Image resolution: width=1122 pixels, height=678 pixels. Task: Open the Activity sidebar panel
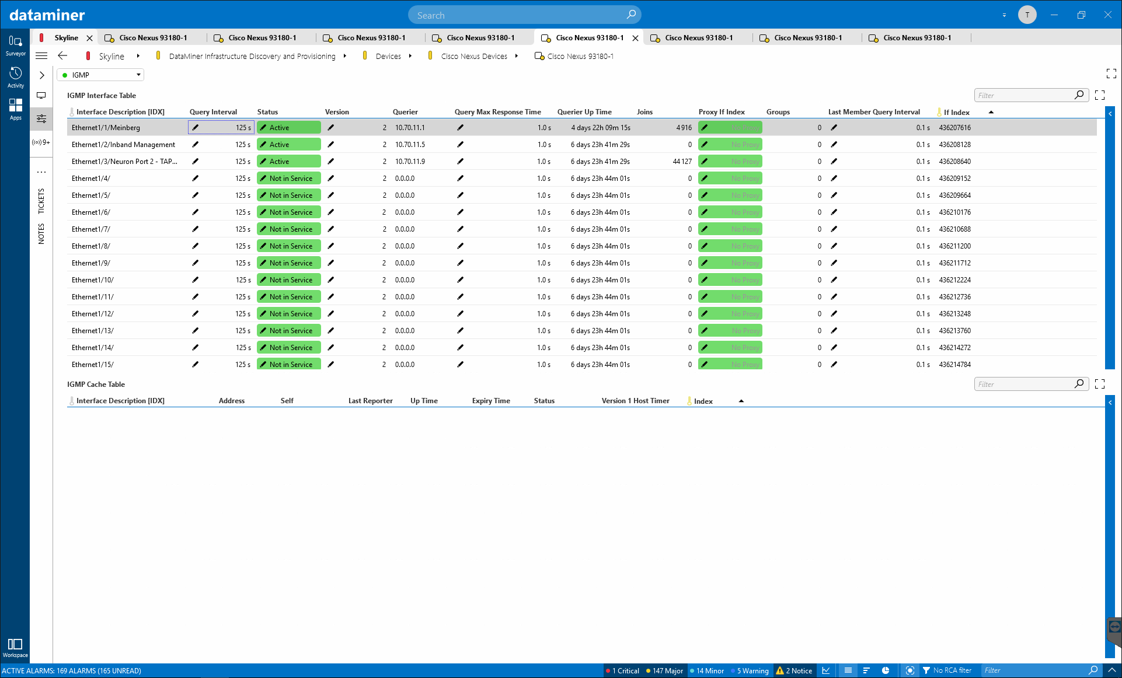tap(15, 78)
